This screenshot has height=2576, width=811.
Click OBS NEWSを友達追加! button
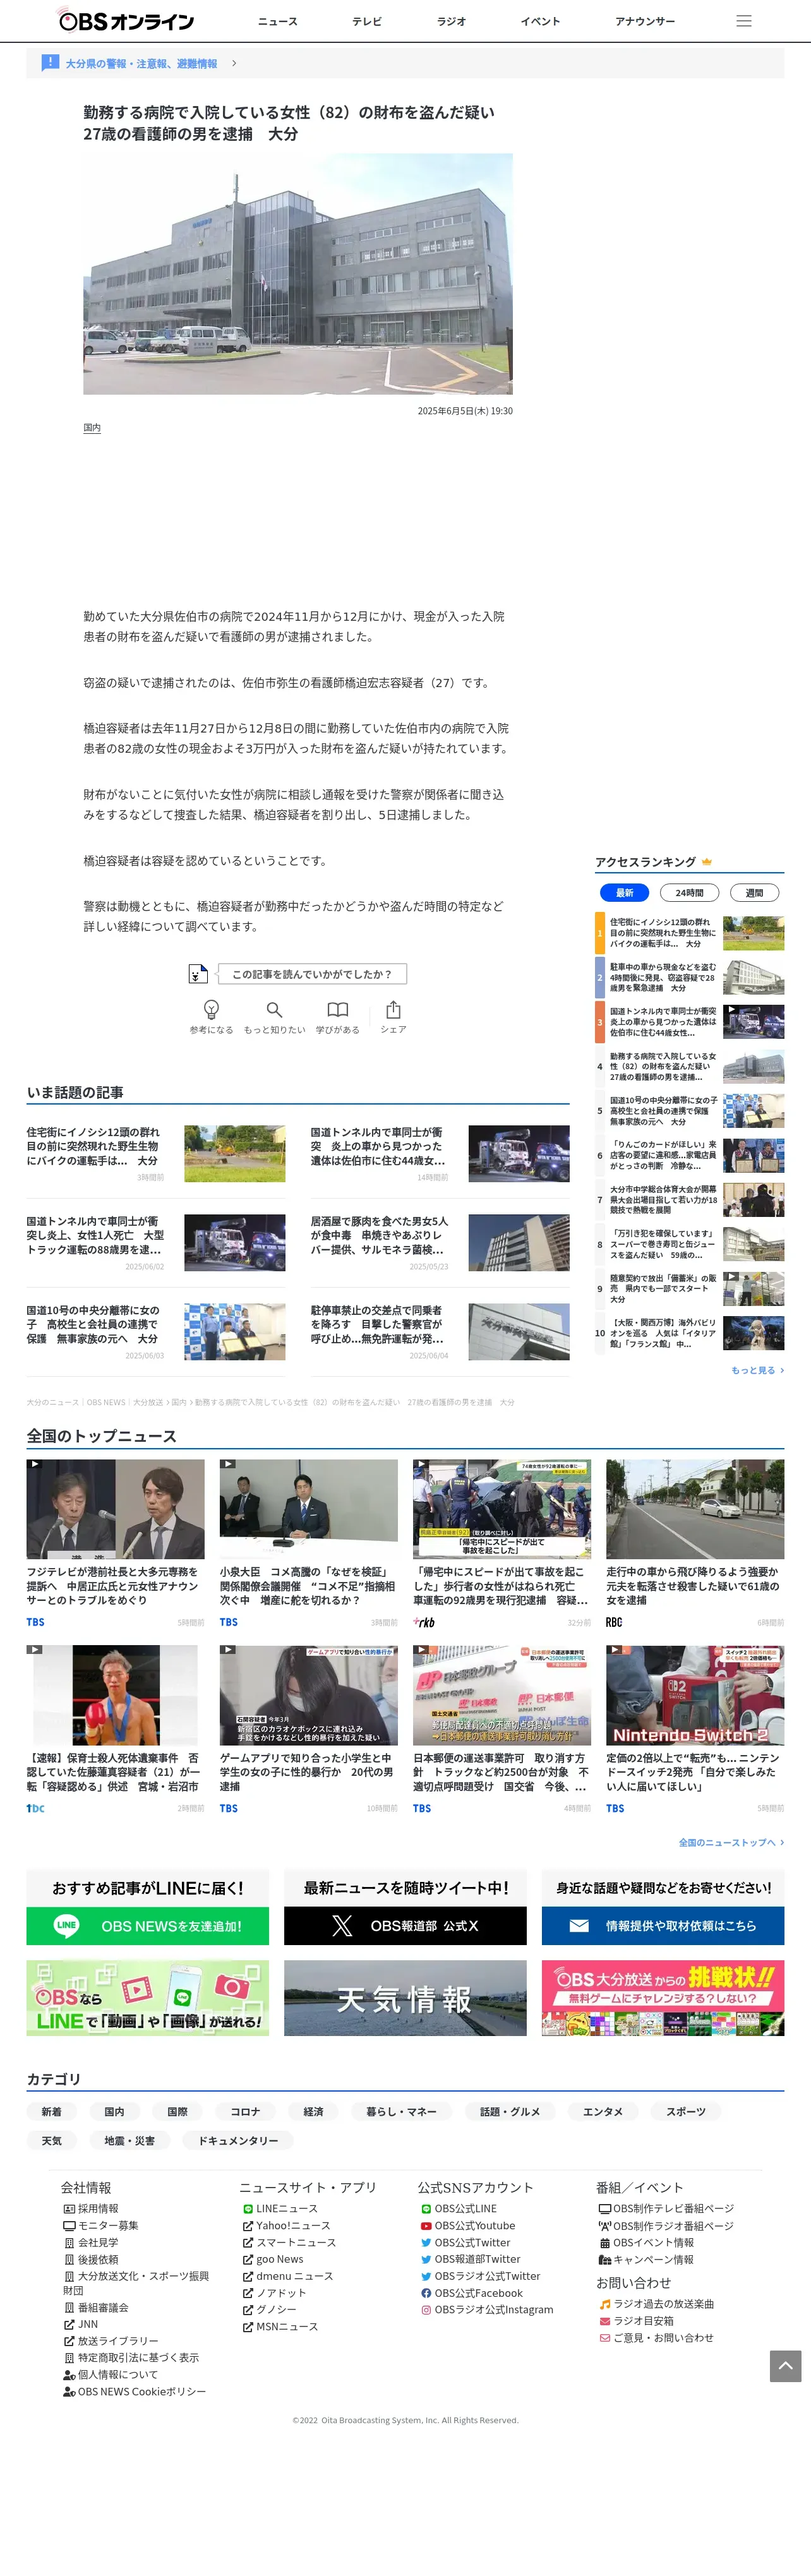click(147, 1925)
